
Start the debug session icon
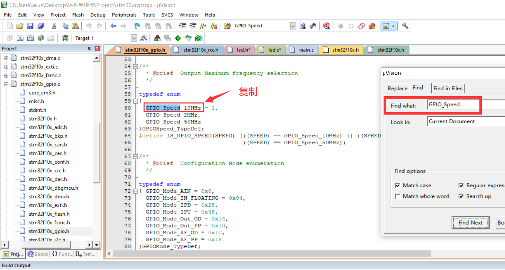pos(327,26)
